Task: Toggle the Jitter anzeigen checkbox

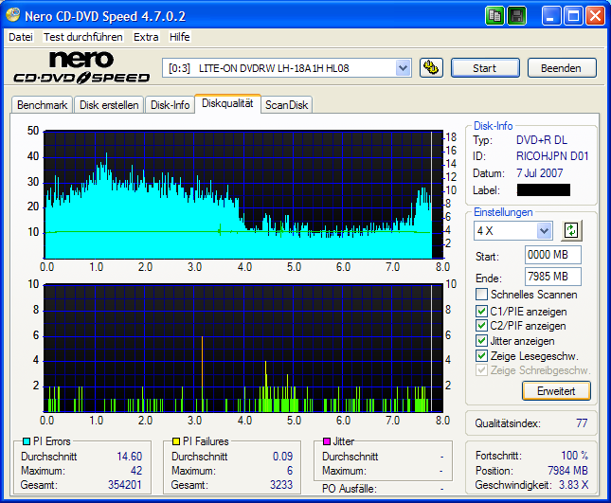Action: click(x=482, y=341)
